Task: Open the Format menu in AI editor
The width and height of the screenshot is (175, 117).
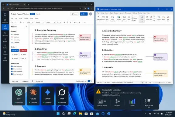Action: (x=26, y=19)
